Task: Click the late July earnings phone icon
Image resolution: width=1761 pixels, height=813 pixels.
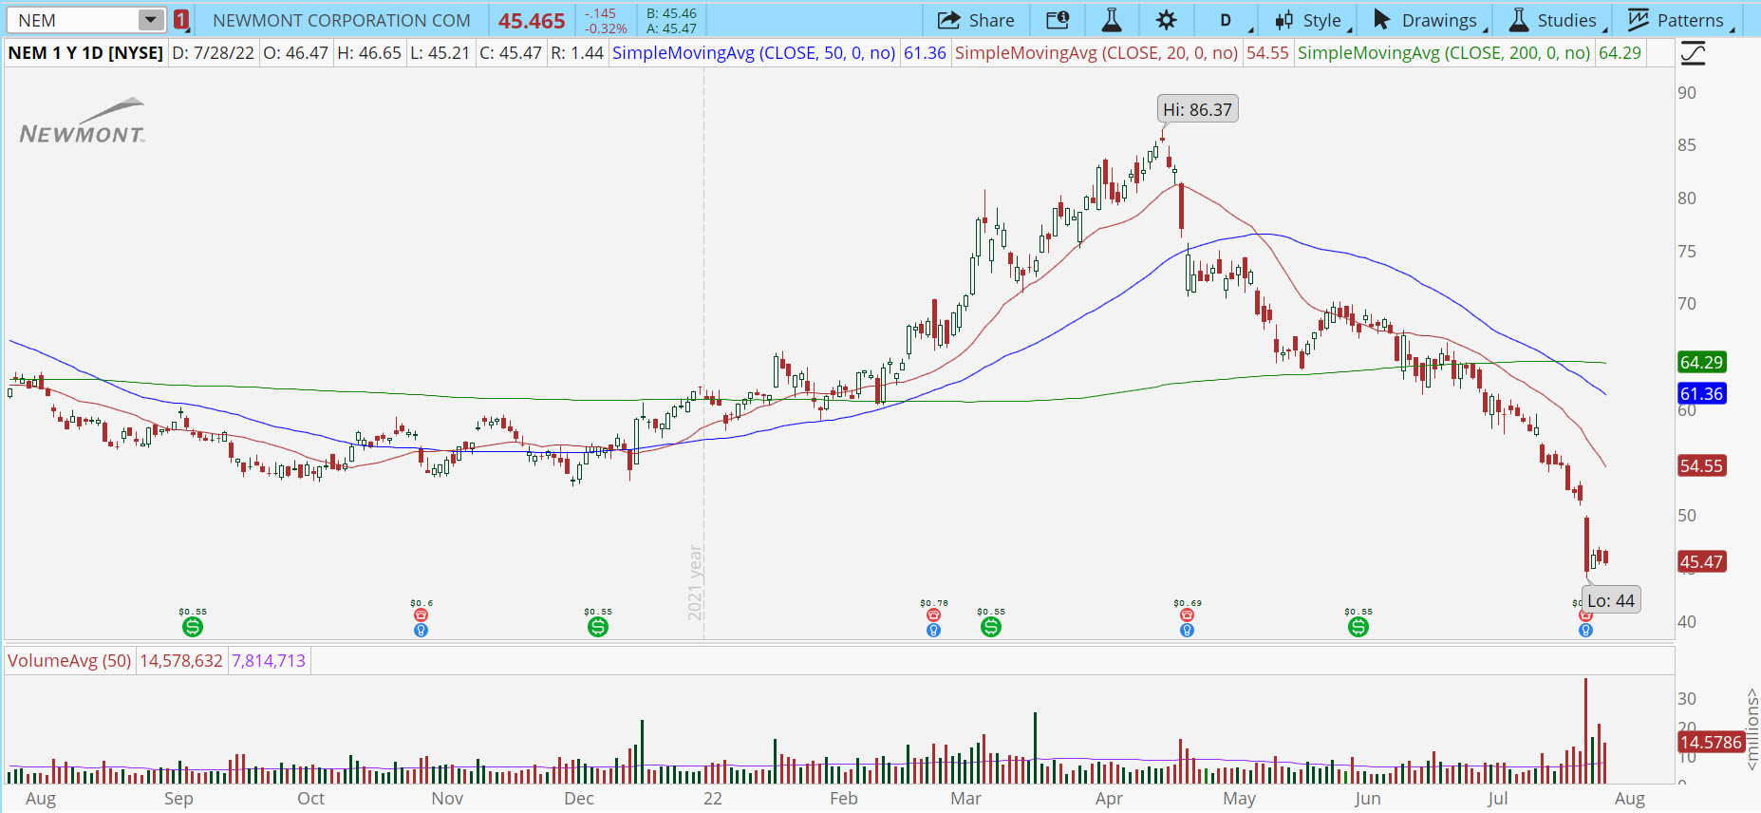Action: (x=1585, y=615)
